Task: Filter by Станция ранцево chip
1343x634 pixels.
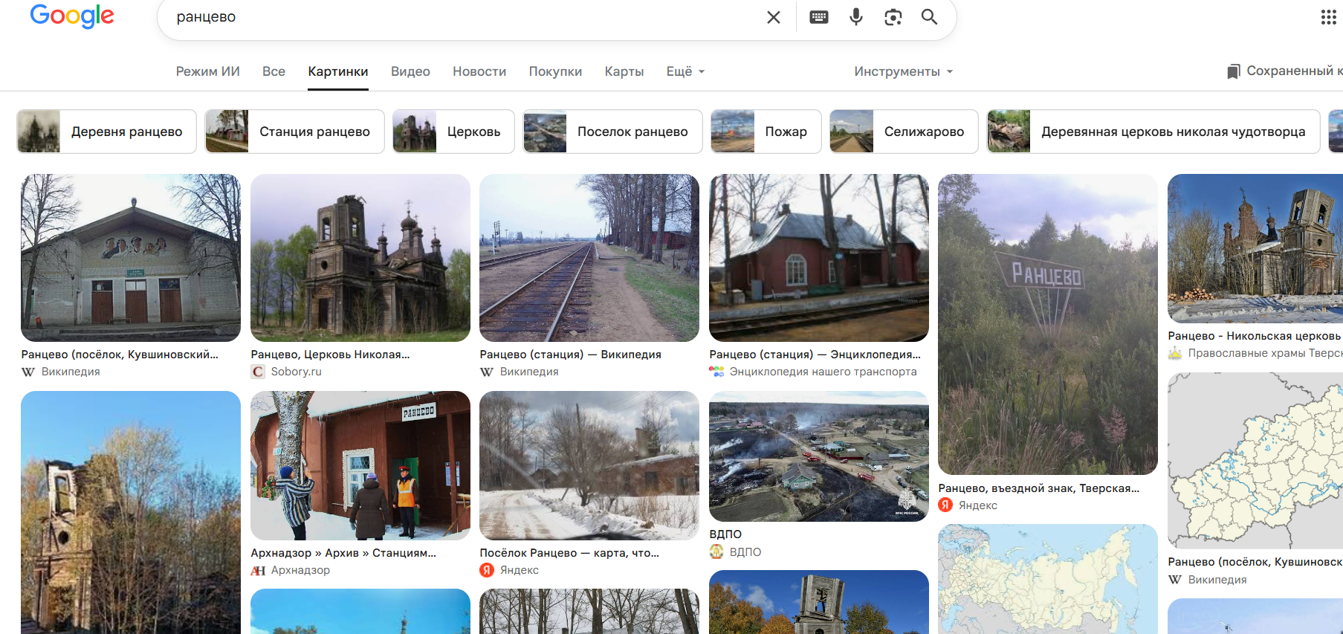Action: tap(294, 132)
